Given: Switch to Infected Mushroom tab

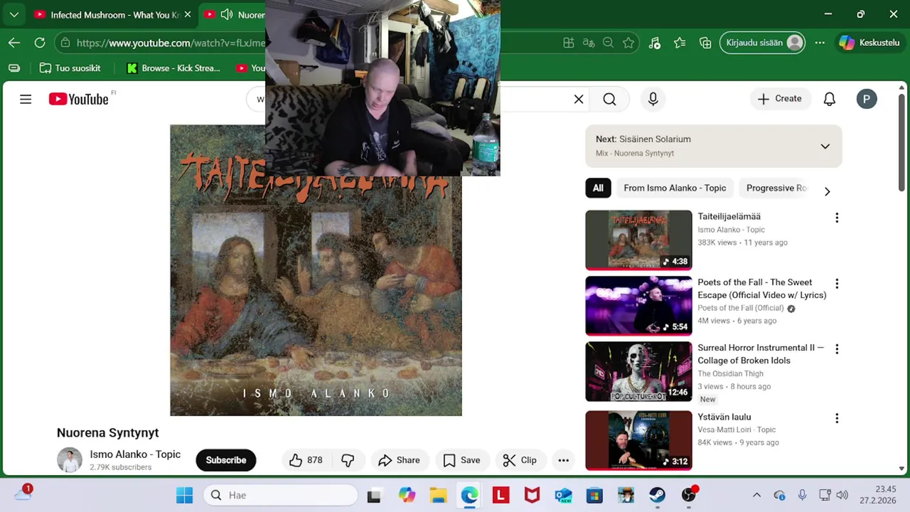Looking at the screenshot, I should 107,14.
